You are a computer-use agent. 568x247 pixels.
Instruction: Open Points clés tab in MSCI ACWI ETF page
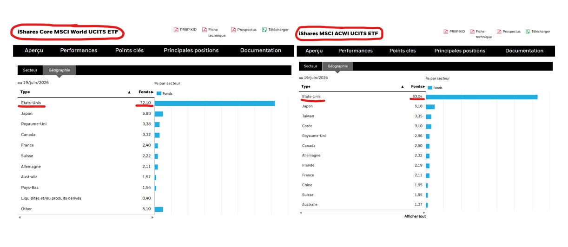pyautogui.click(x=403, y=51)
